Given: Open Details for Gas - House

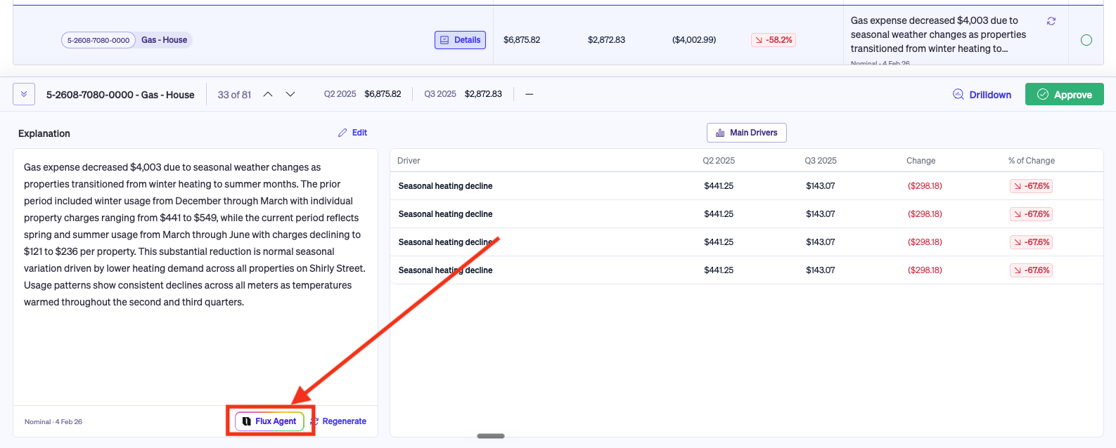Looking at the screenshot, I should 461,40.
